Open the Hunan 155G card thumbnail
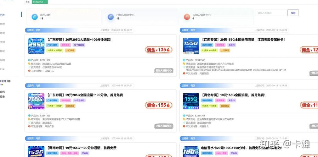Image resolution: width=318 pixels, height=157 pixels. point(36,152)
